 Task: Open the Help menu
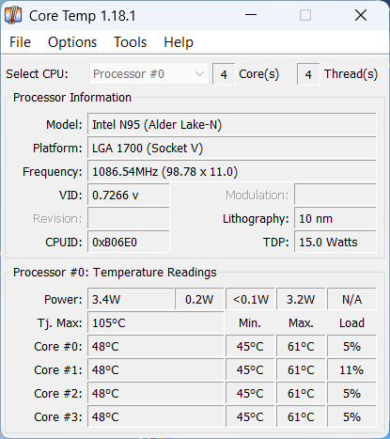[179, 42]
